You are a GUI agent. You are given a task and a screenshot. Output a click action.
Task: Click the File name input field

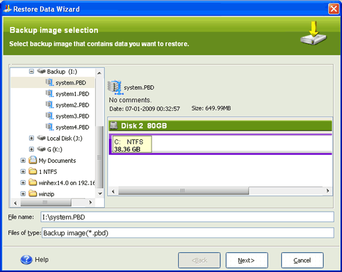coord(187,217)
